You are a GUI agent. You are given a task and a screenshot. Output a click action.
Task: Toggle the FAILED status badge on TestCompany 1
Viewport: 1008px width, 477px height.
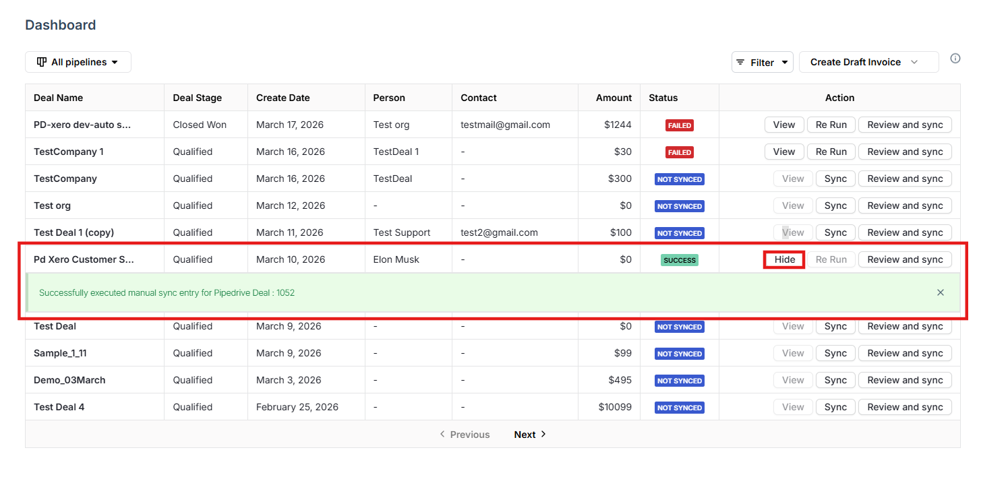(679, 152)
